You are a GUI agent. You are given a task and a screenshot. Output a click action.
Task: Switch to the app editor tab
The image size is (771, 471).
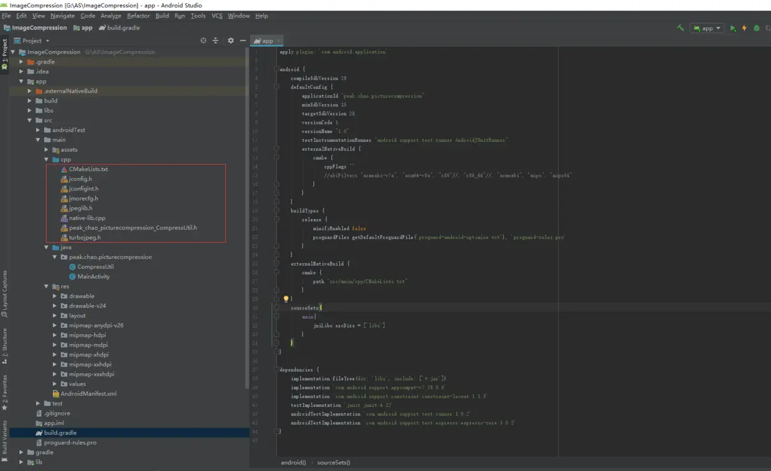(x=267, y=40)
